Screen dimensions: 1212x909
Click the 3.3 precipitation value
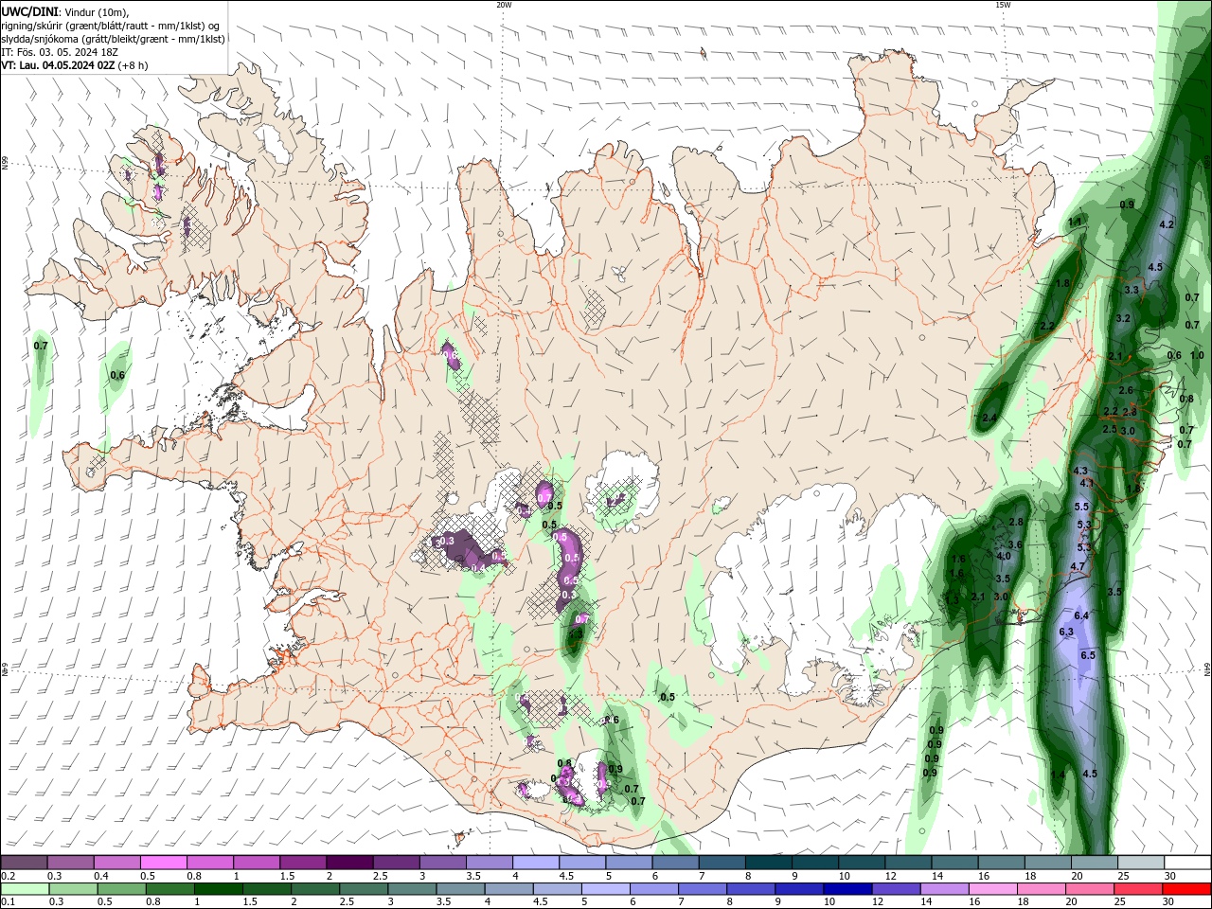click(1132, 290)
